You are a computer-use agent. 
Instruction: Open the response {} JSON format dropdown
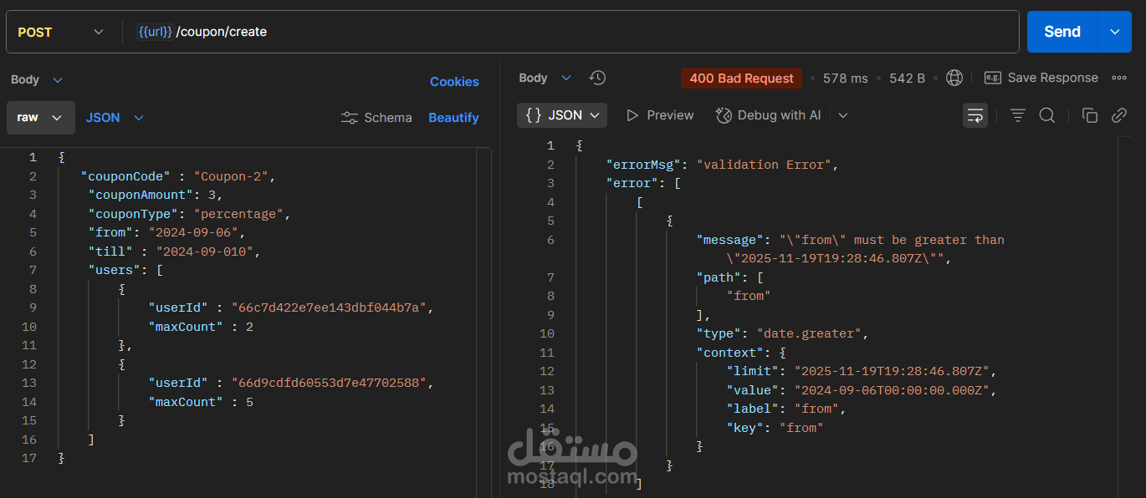[562, 115]
